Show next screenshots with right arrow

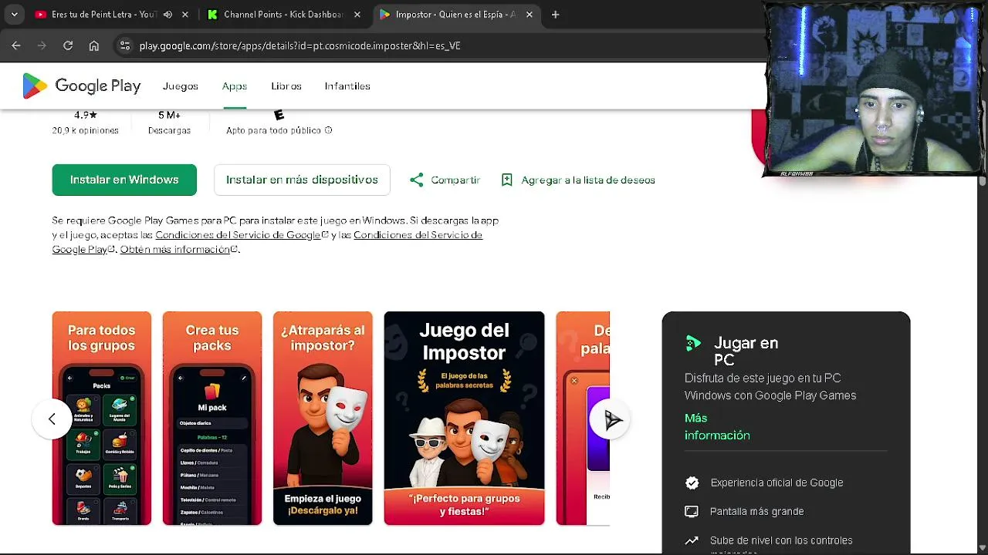pyautogui.click(x=611, y=419)
